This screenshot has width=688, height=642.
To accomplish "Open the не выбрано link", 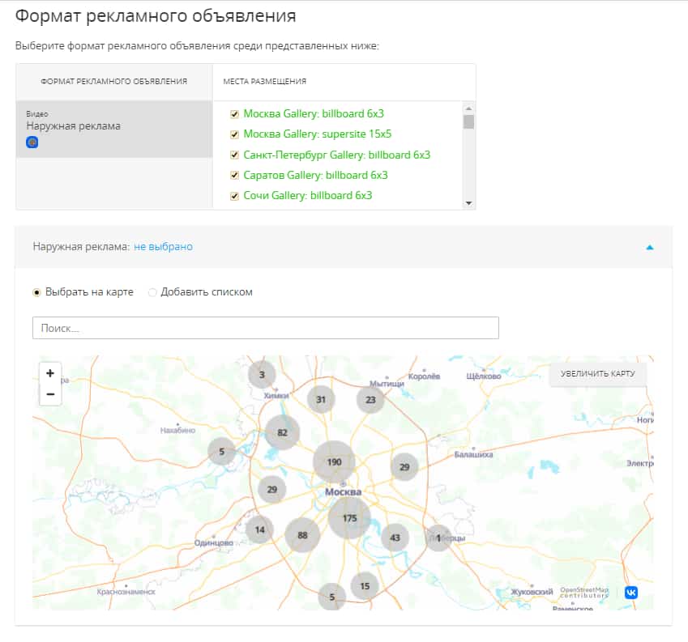I will (x=162, y=246).
